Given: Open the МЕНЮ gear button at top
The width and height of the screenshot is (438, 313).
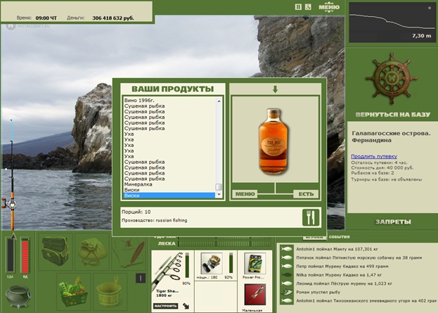Looking at the screenshot, I should [x=329, y=7].
